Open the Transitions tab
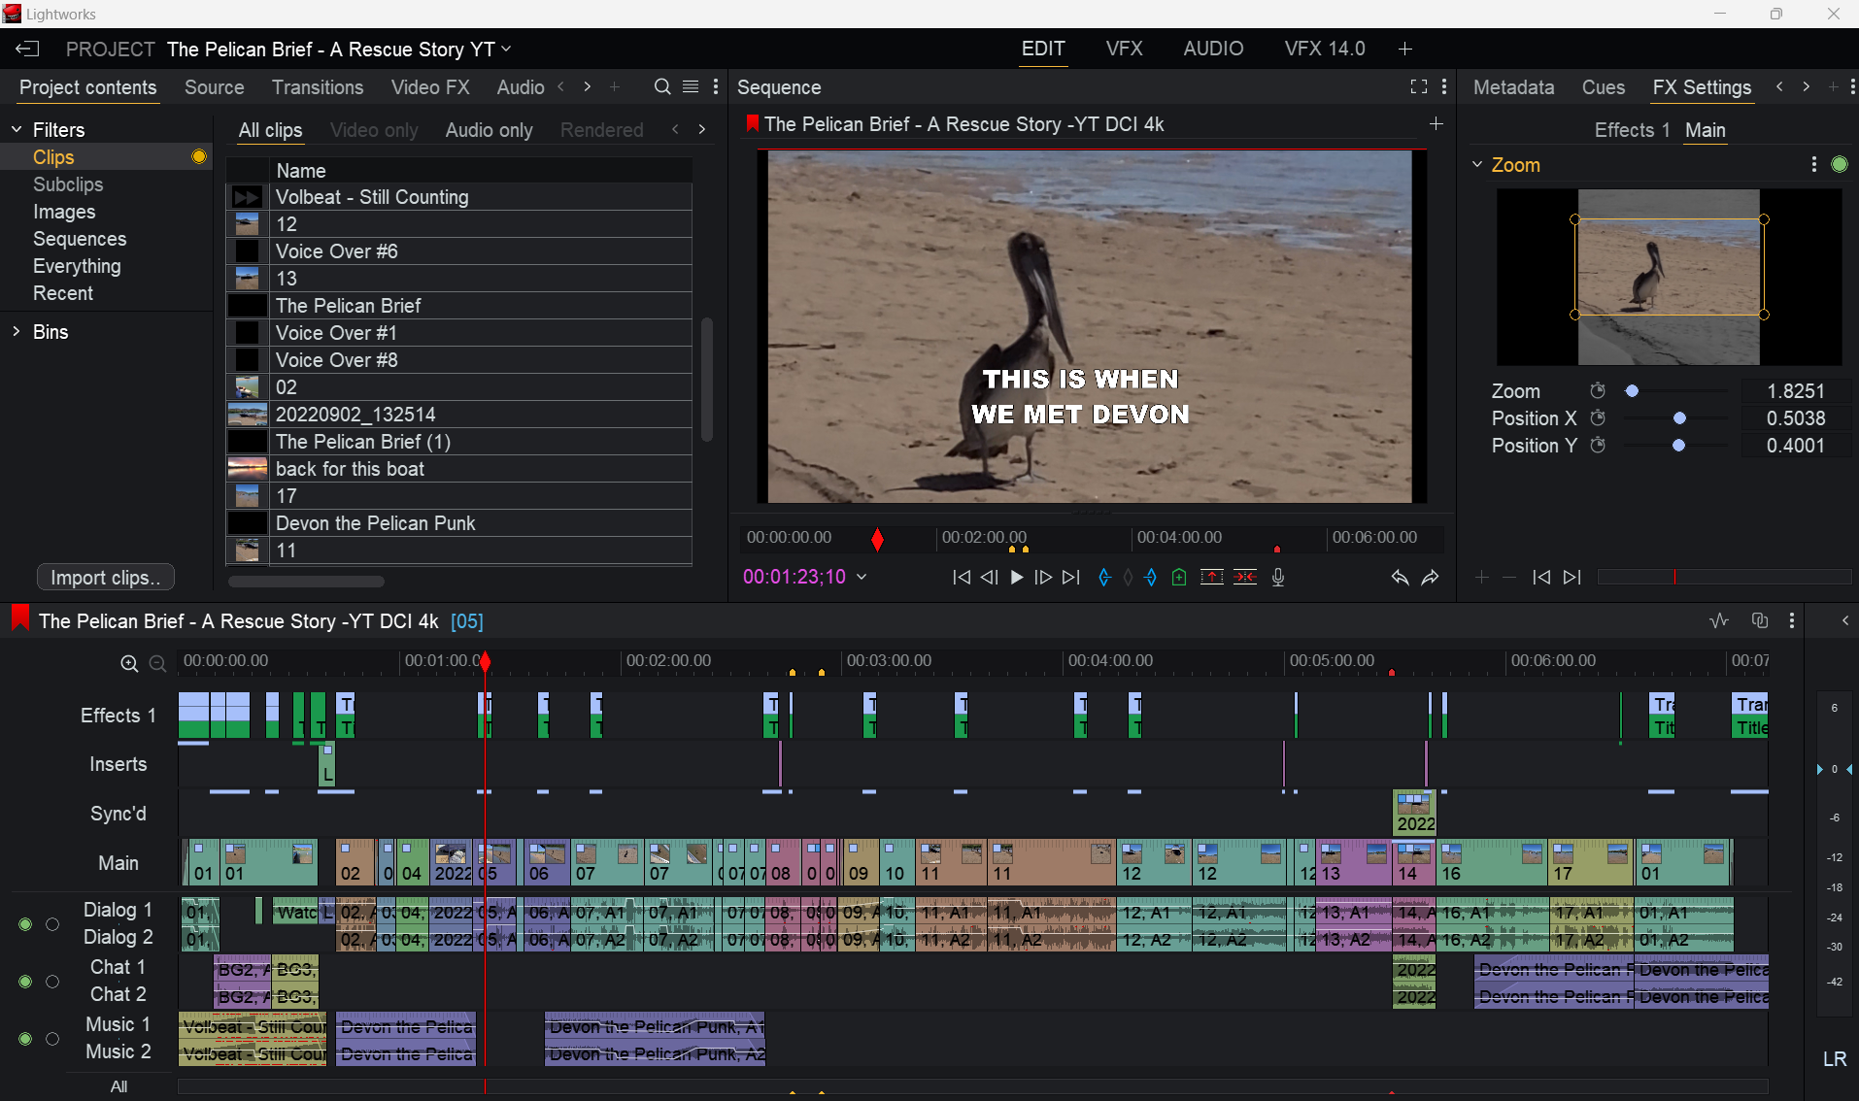 (x=318, y=87)
